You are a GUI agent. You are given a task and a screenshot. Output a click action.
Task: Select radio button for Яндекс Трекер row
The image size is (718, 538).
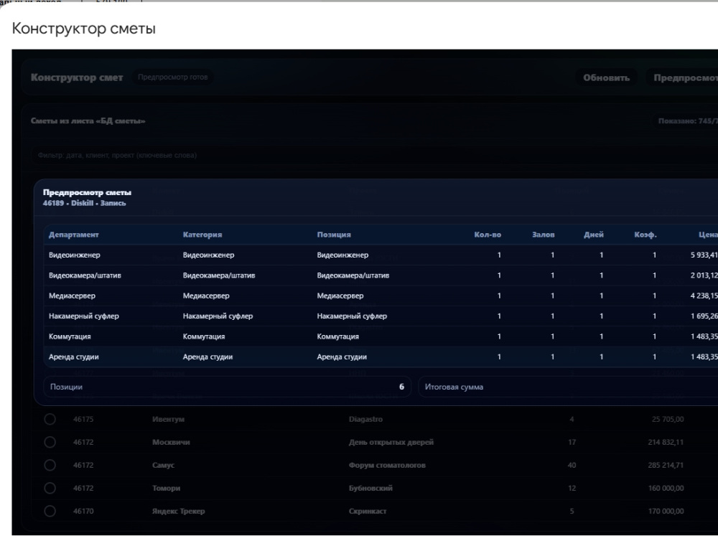(x=50, y=511)
